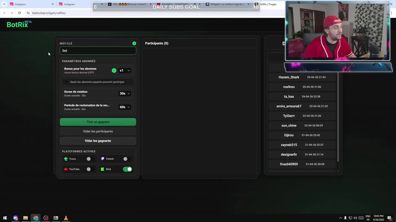Disable the Kick platform toggle
This screenshot has width=396, height=222.
pos(127,169)
